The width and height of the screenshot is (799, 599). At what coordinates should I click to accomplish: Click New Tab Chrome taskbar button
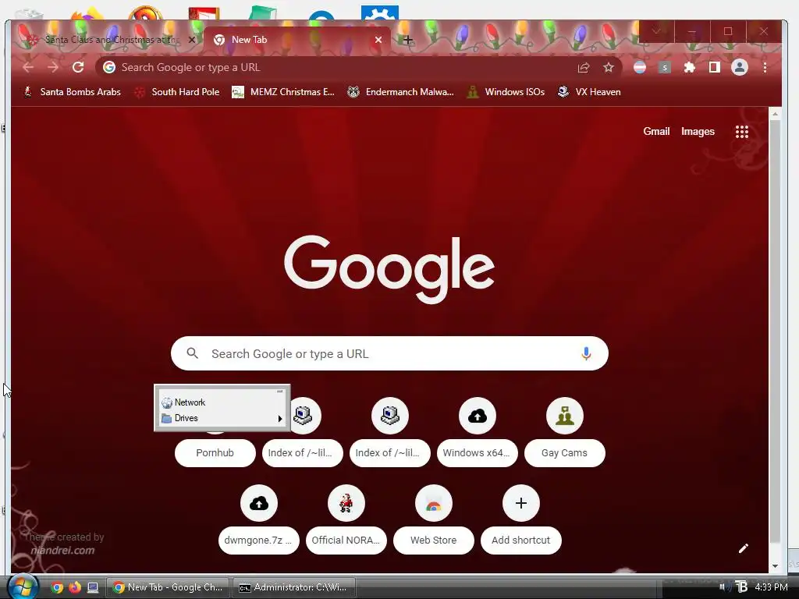tap(169, 587)
